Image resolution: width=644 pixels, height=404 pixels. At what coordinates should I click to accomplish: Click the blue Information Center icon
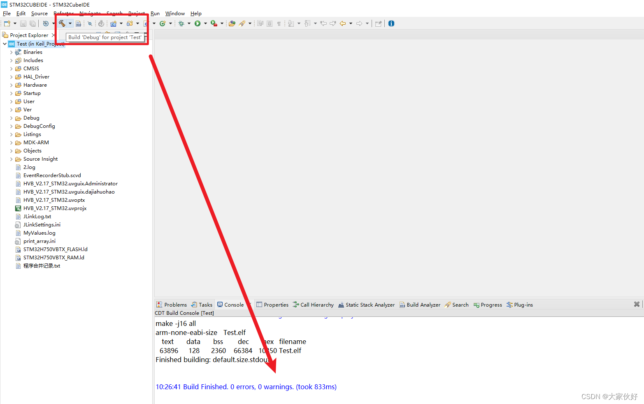click(391, 23)
